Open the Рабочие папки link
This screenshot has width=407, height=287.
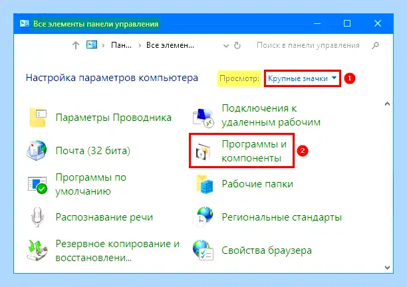coord(257,184)
